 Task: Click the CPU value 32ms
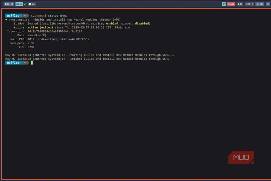(31, 47)
